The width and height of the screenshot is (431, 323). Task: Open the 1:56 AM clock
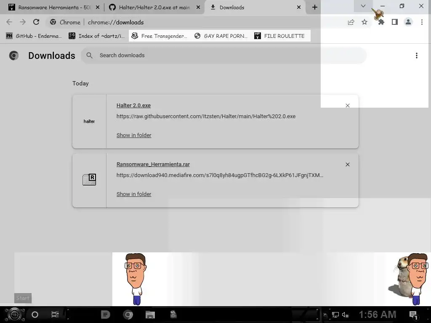[378, 315]
